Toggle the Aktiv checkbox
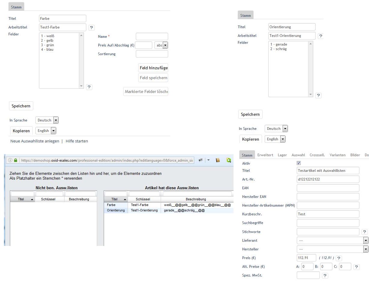369x284 pixels. tap(299, 163)
